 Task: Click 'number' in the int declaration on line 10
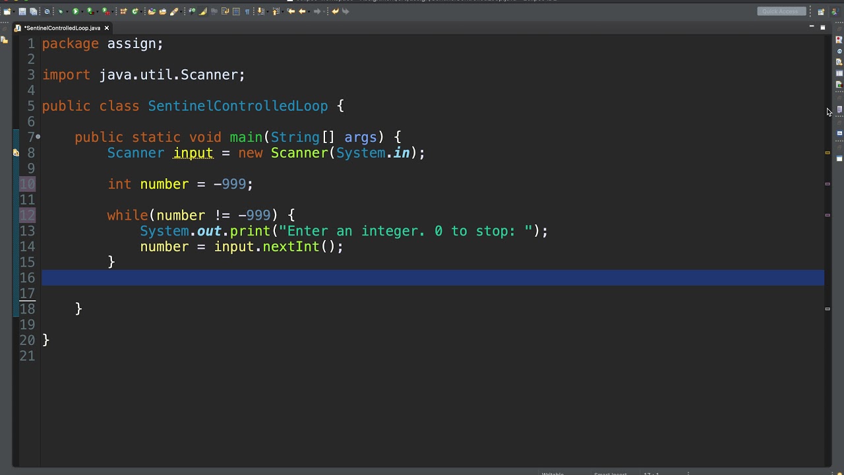click(x=164, y=184)
